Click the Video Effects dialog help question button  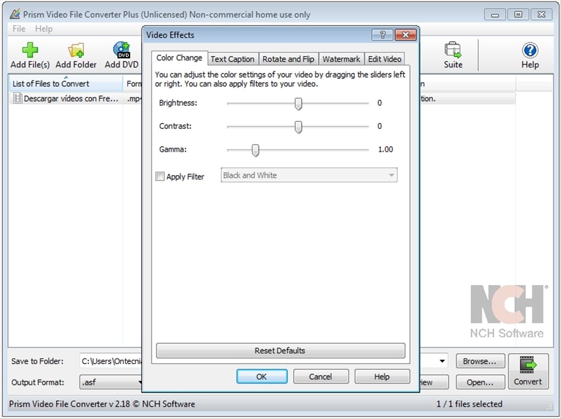[x=382, y=35]
